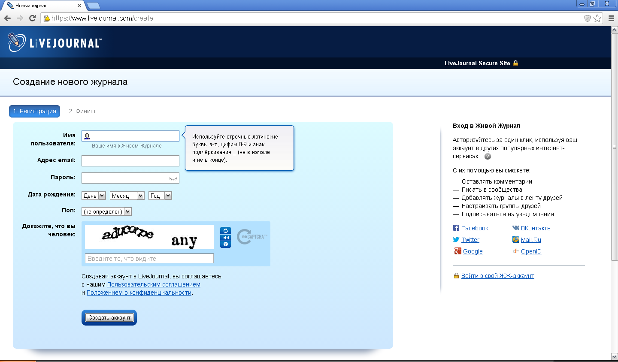The height and width of the screenshot is (362, 618).
Task: Open the Chrome menu button
Action: coord(611,18)
